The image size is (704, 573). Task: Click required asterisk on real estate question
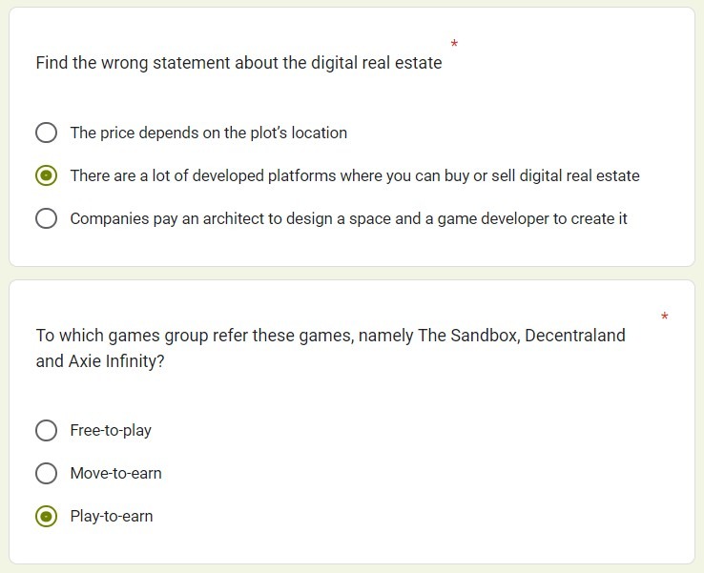click(454, 45)
